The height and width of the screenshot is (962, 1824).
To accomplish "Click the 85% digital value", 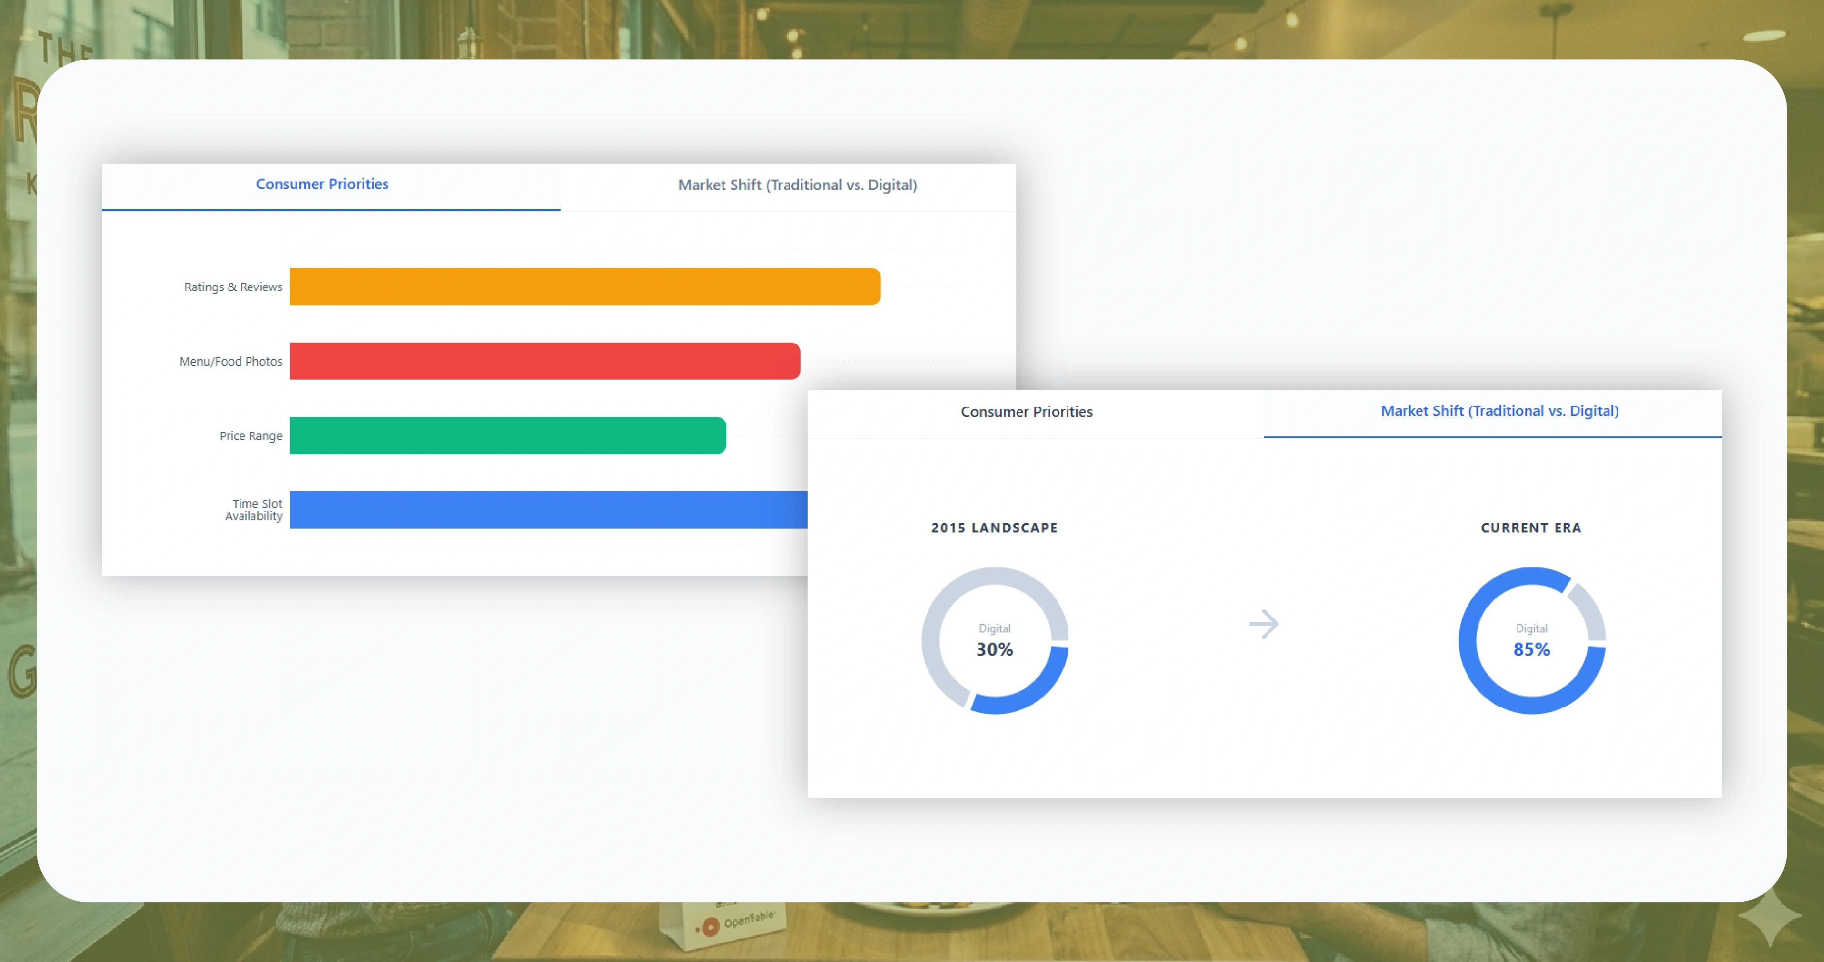I will (1531, 649).
